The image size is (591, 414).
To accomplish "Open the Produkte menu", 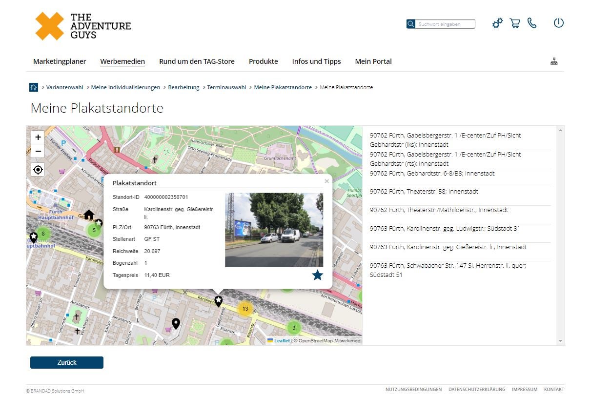I will pyautogui.click(x=263, y=61).
